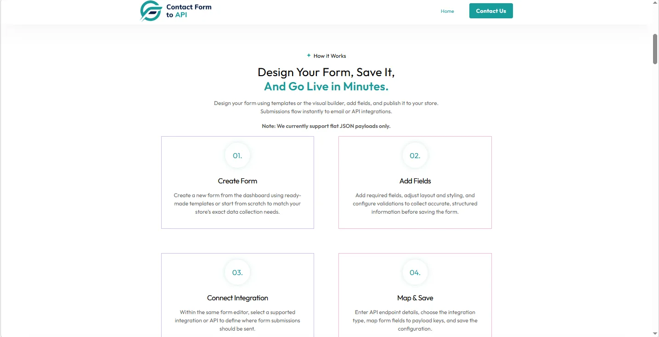Click the Contact Form to API logo text

[189, 11]
